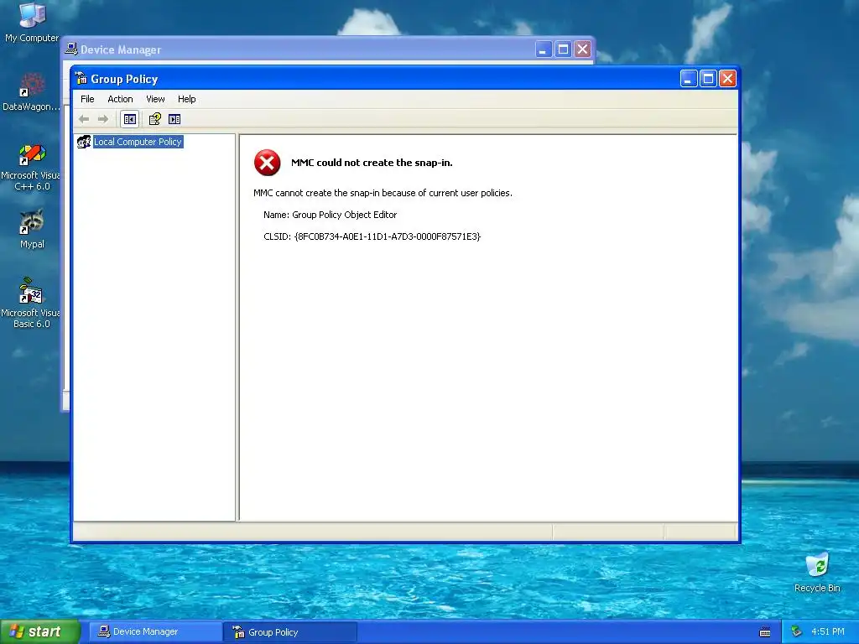Image resolution: width=859 pixels, height=644 pixels.
Task: Click the Help toolbar icon with question mark
Action: point(155,119)
